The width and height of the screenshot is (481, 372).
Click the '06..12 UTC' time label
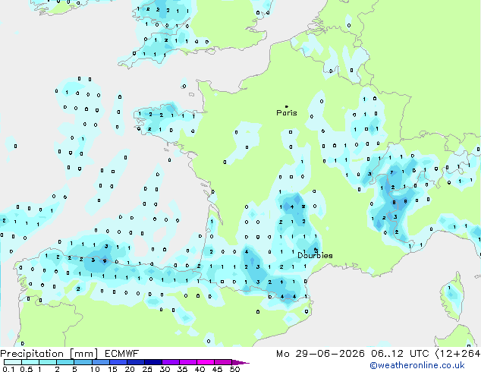[x=400, y=354]
